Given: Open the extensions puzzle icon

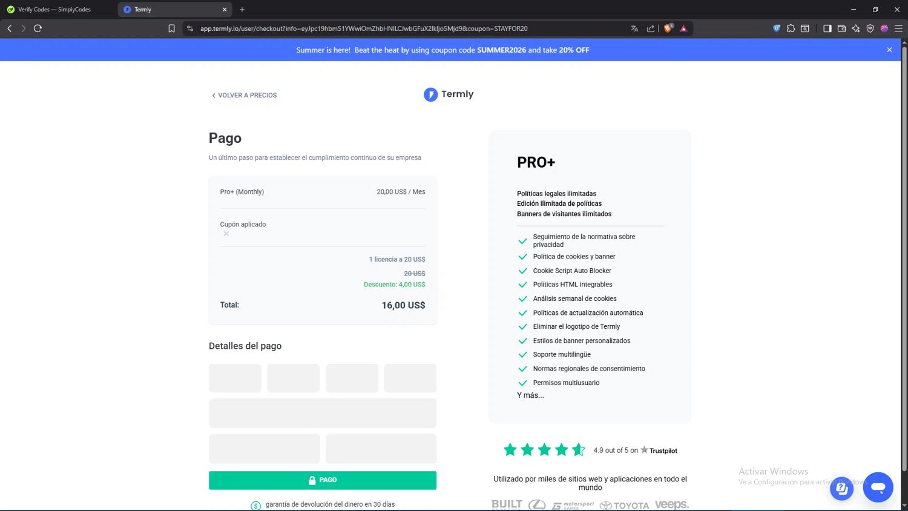Looking at the screenshot, I should point(791,28).
